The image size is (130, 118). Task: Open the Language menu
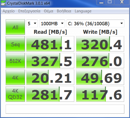[x=83, y=11]
